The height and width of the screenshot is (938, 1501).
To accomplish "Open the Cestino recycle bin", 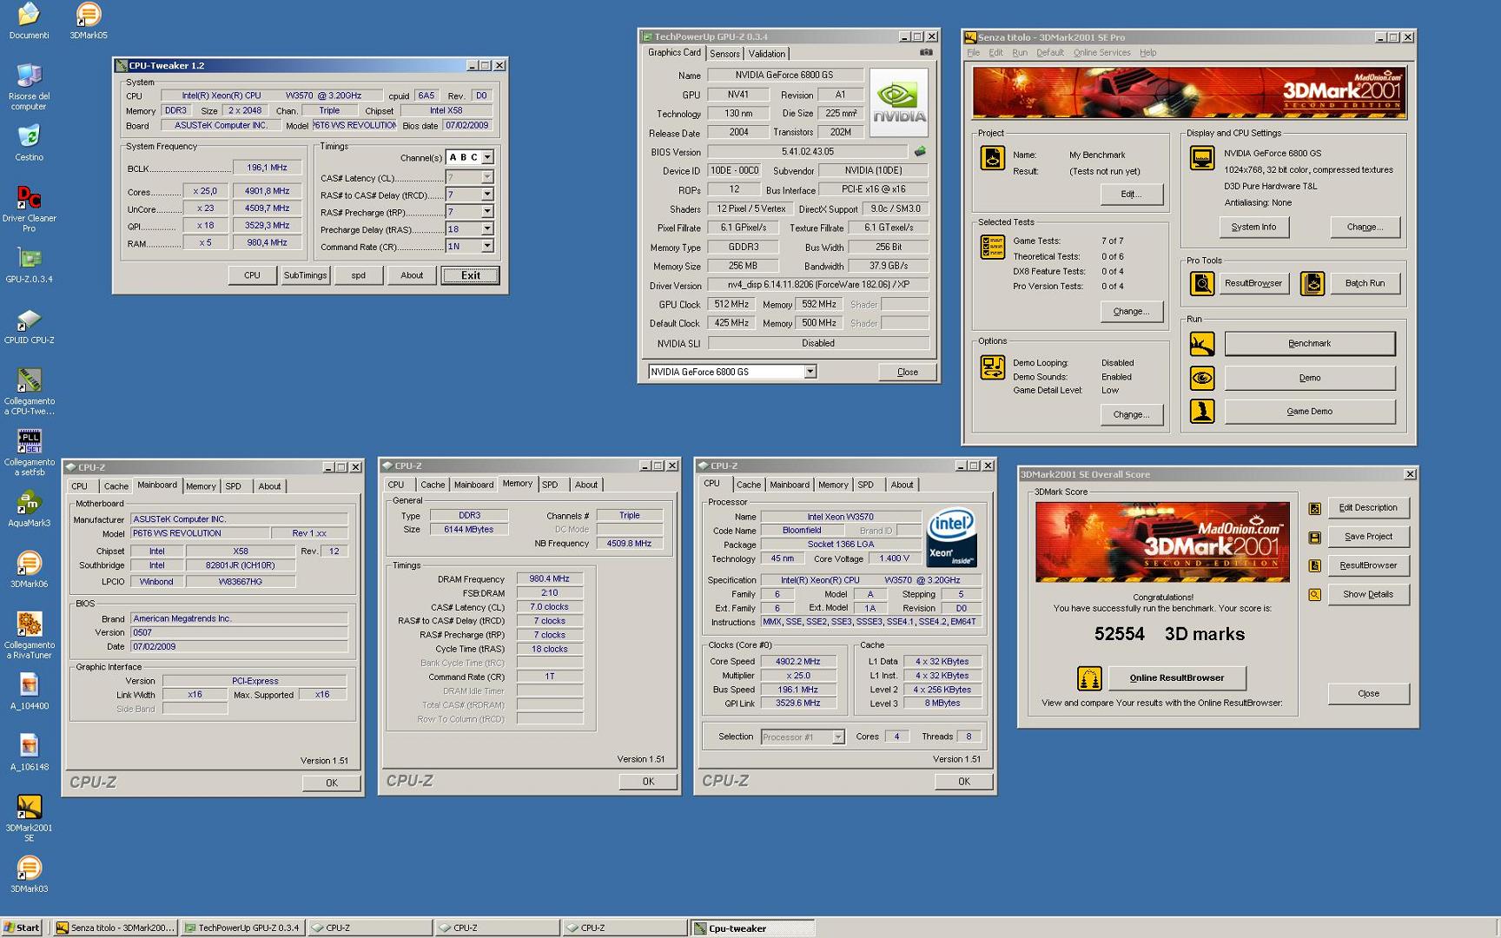I will 29,142.
